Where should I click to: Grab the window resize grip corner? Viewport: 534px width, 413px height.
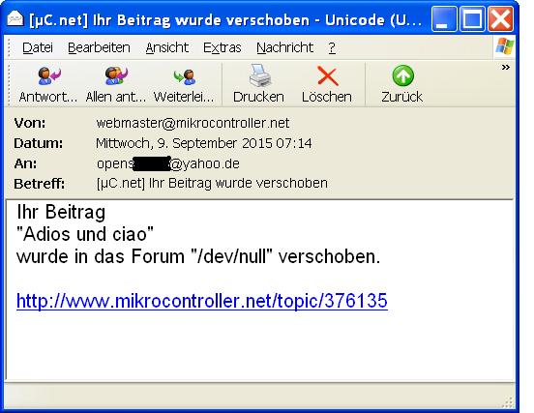coord(508,402)
